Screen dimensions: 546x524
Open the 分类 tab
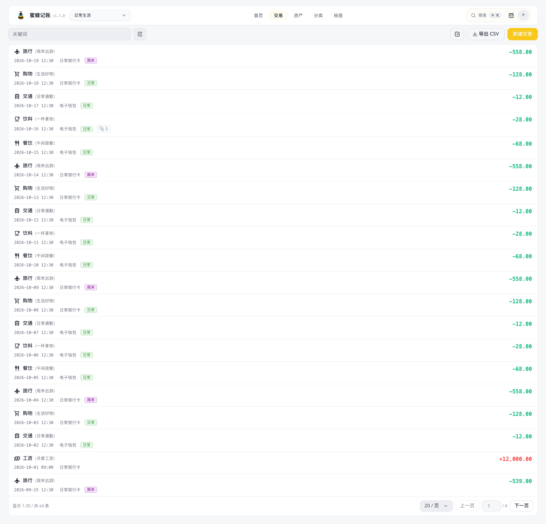point(318,15)
